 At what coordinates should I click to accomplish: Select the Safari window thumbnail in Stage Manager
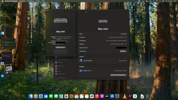[x=7, y=58]
